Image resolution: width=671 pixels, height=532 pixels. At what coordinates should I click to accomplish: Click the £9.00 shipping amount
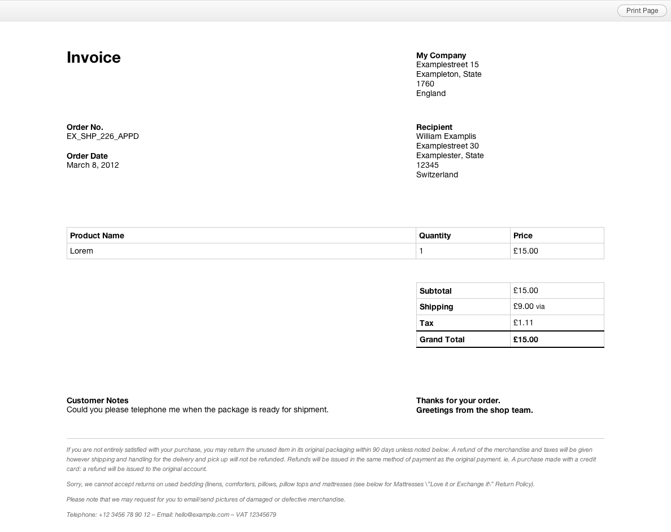tap(524, 306)
